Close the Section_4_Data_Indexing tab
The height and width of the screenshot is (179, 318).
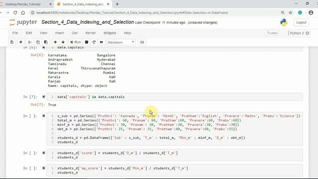coord(108,4)
